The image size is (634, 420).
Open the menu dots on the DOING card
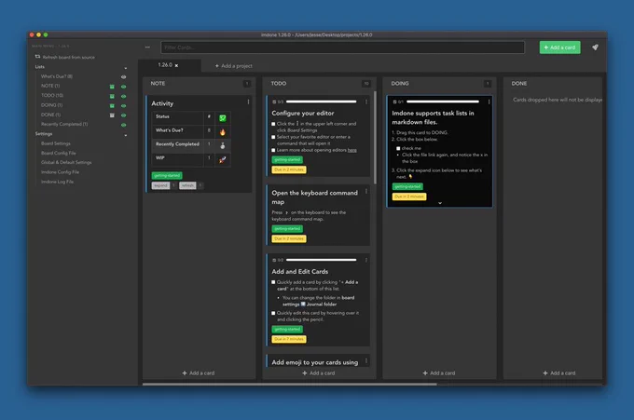tap(489, 102)
